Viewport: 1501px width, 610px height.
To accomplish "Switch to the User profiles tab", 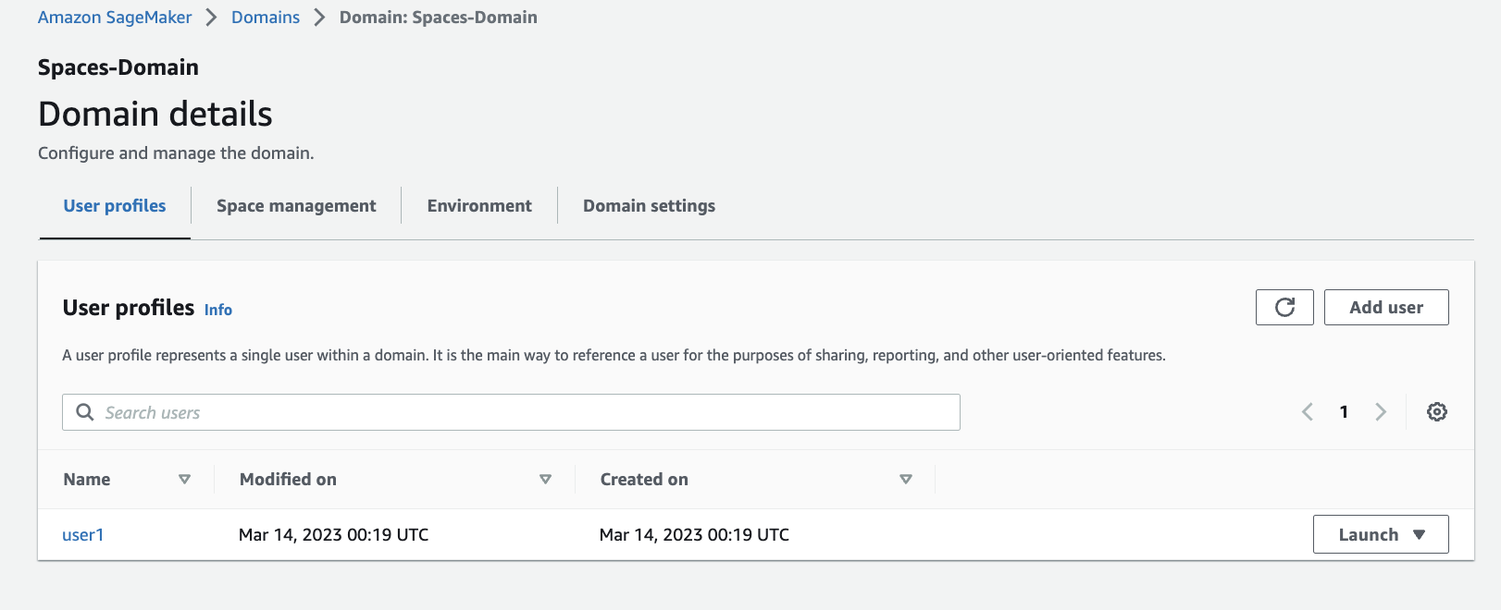I will pos(115,206).
